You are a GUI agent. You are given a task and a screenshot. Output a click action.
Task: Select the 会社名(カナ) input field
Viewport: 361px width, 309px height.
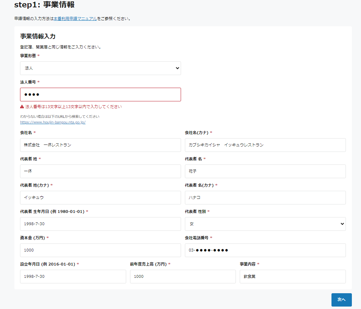(265, 145)
